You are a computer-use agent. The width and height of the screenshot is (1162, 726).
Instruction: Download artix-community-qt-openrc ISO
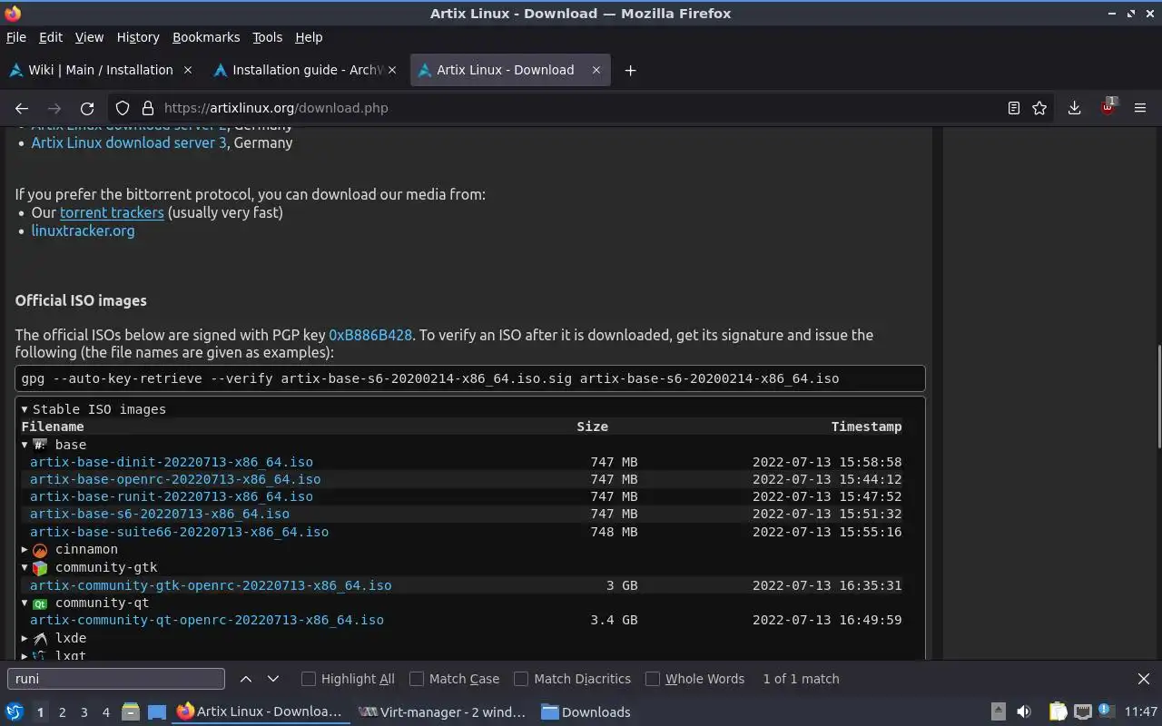pyautogui.click(x=207, y=620)
